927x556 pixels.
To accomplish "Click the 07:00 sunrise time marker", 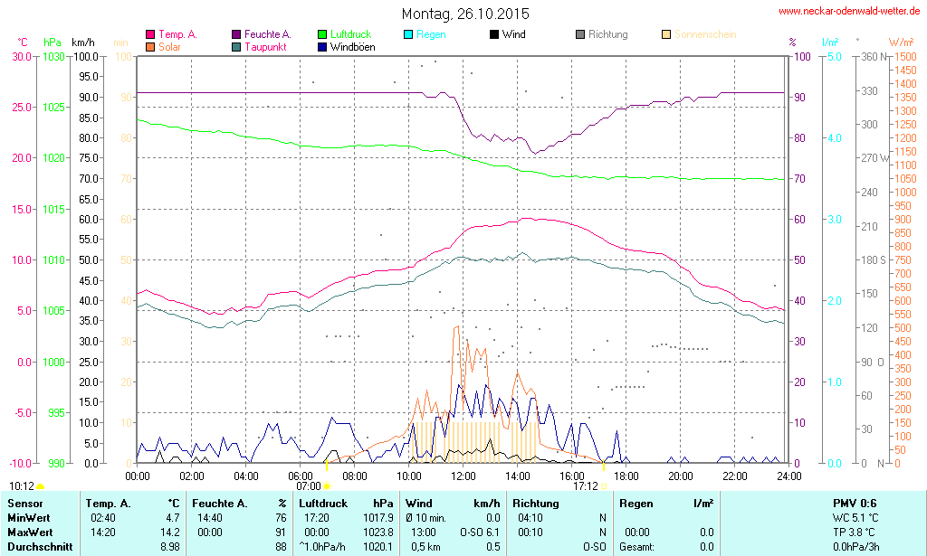I will (x=308, y=485).
